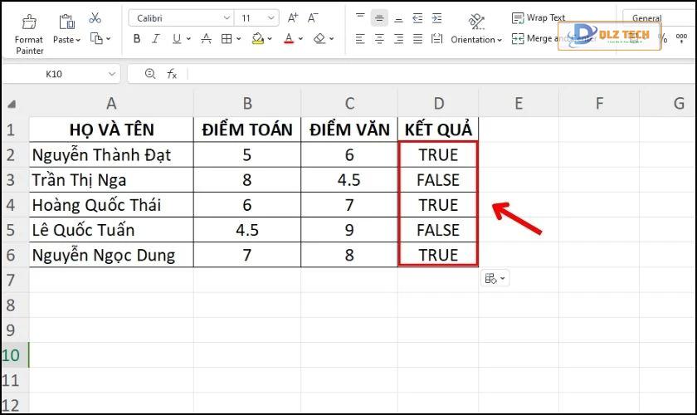Select cell 'Hoàng Quốc Thái'
The width and height of the screenshot is (697, 415).
[111, 205]
